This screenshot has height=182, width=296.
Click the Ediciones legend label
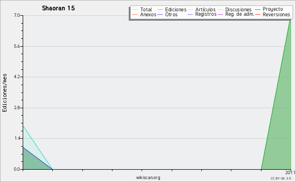pyautogui.click(x=176, y=9)
